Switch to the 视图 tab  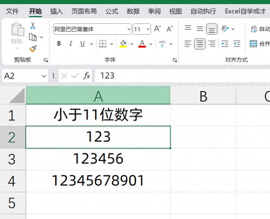tap(176, 11)
